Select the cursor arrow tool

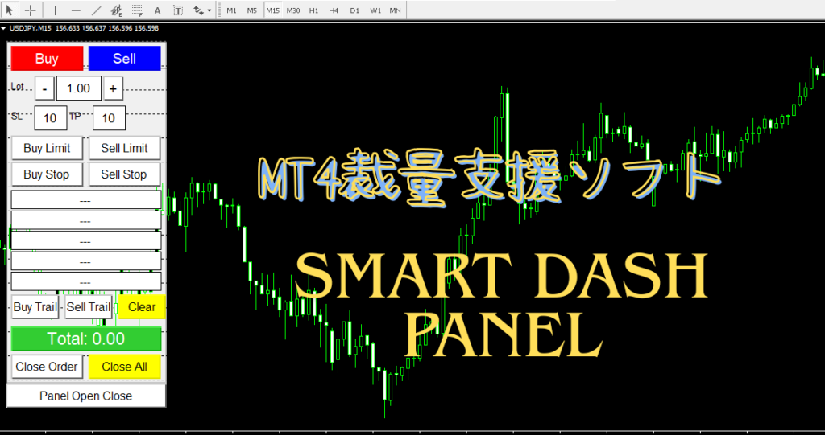[10, 10]
